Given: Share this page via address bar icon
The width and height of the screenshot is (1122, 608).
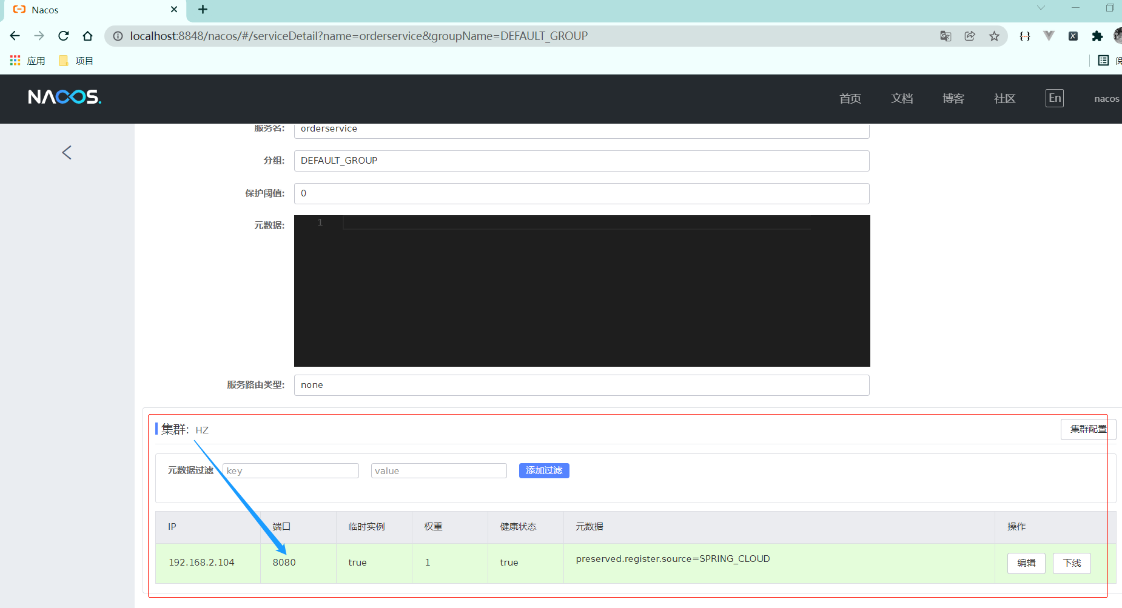Looking at the screenshot, I should [x=970, y=36].
